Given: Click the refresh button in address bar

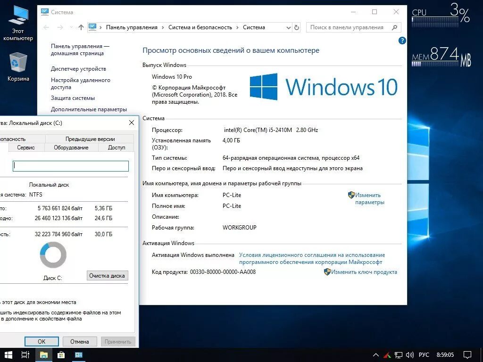Looking at the screenshot, I should click(297, 27).
